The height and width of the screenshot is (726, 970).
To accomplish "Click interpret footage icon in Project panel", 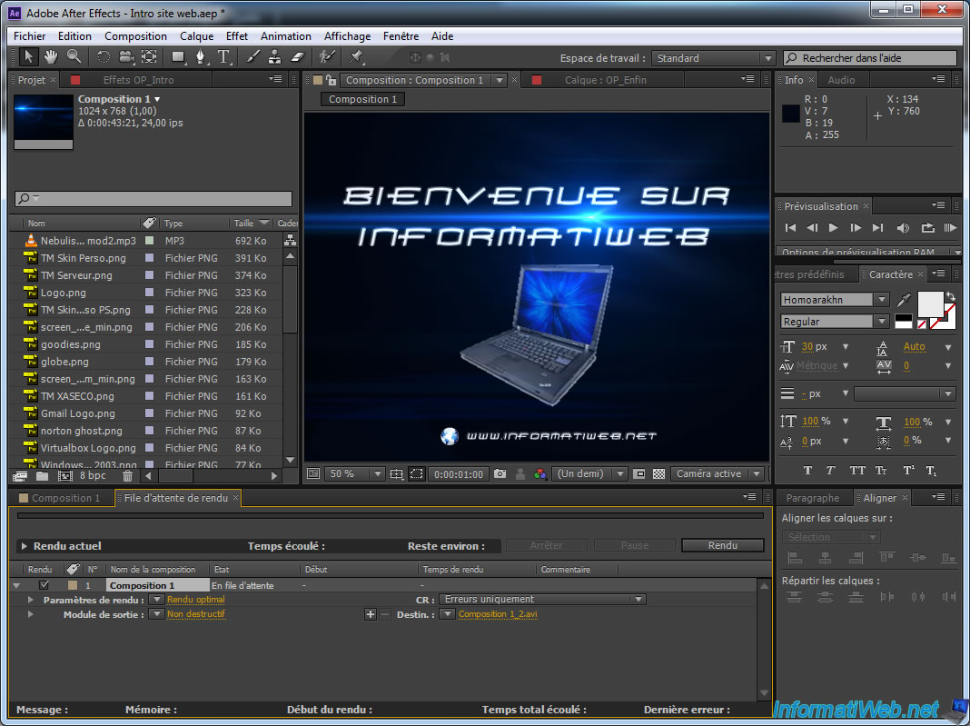I will click(20, 476).
